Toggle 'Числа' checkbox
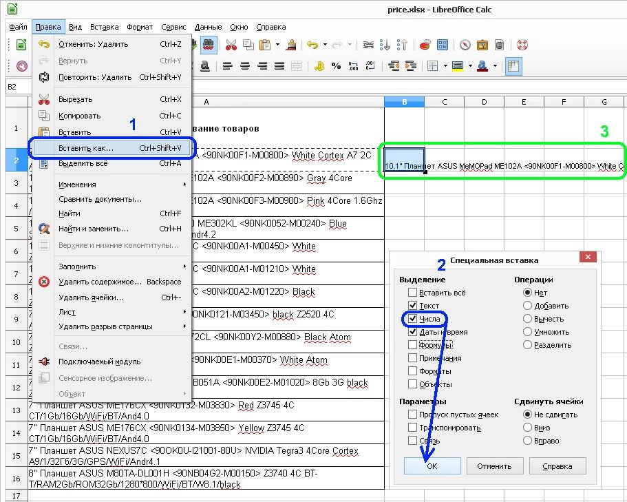The image size is (627, 502). click(413, 319)
